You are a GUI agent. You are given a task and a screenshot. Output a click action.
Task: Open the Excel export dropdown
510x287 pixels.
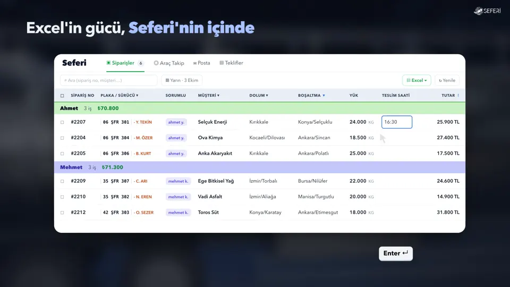click(x=416, y=80)
